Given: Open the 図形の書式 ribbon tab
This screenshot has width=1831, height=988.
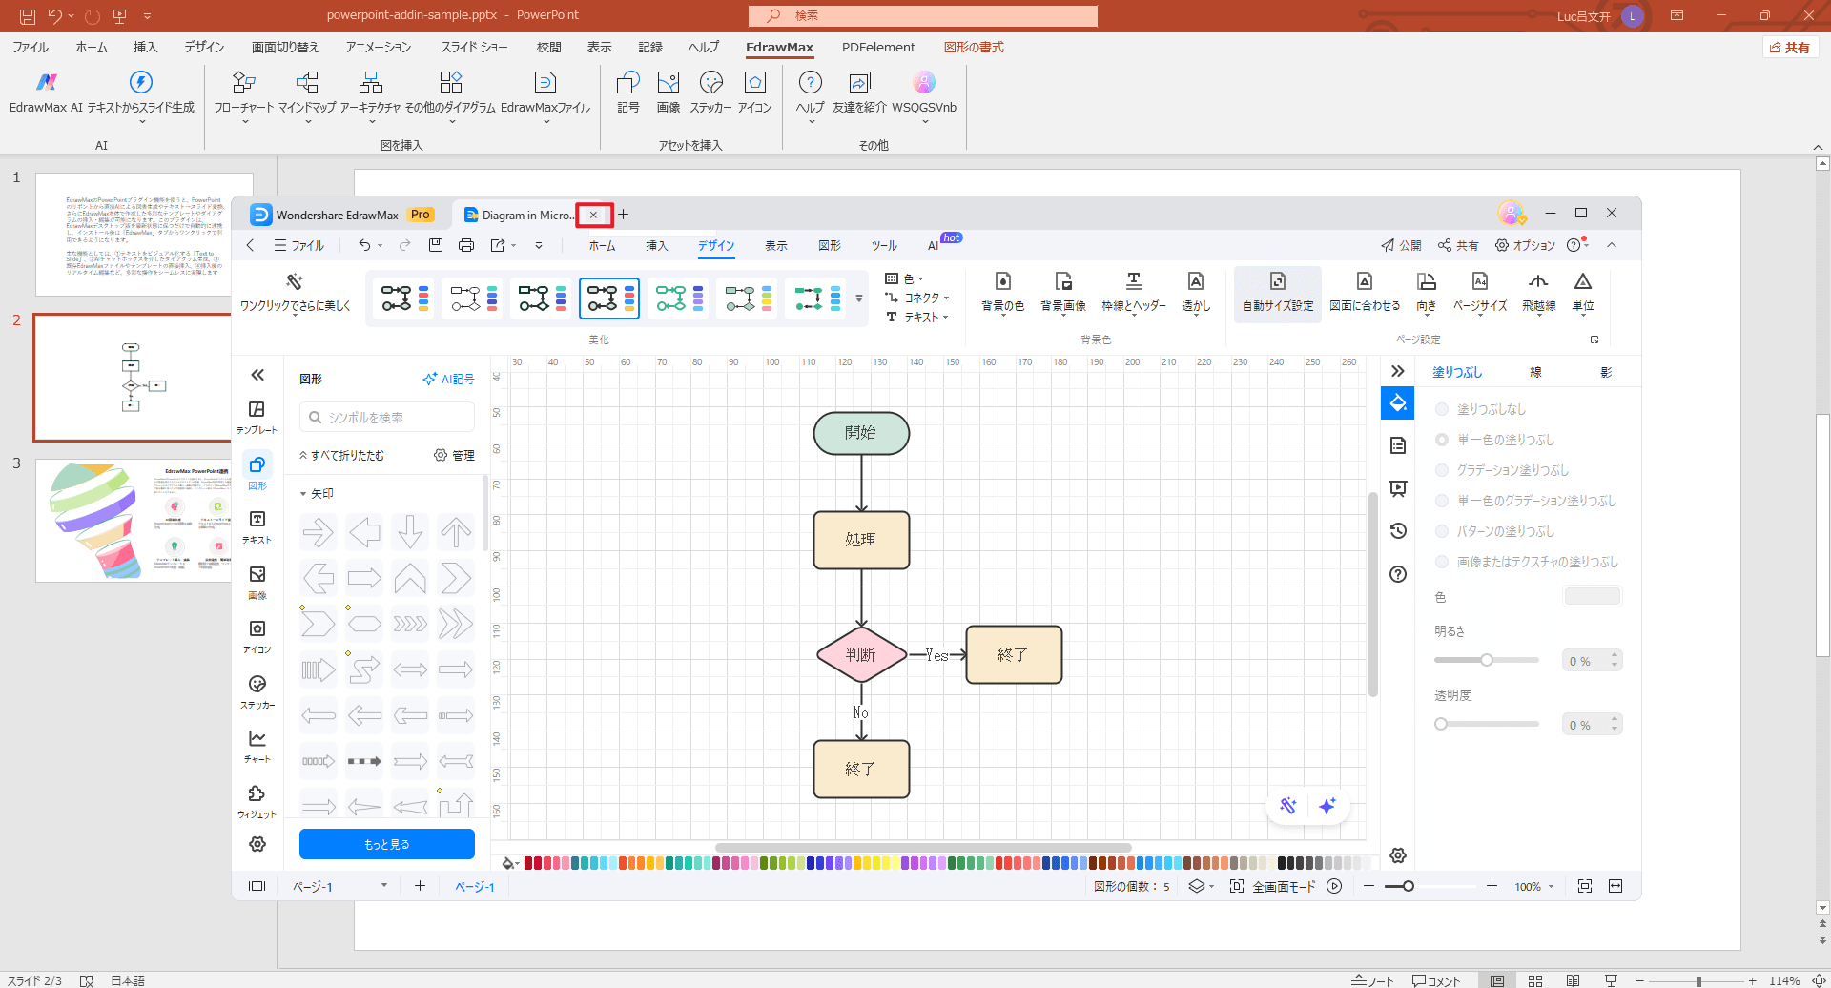Looking at the screenshot, I should (974, 47).
